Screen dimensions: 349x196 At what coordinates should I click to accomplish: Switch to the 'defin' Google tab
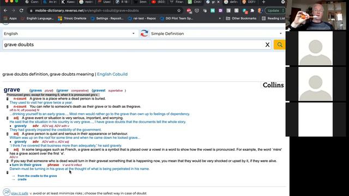[231, 2]
